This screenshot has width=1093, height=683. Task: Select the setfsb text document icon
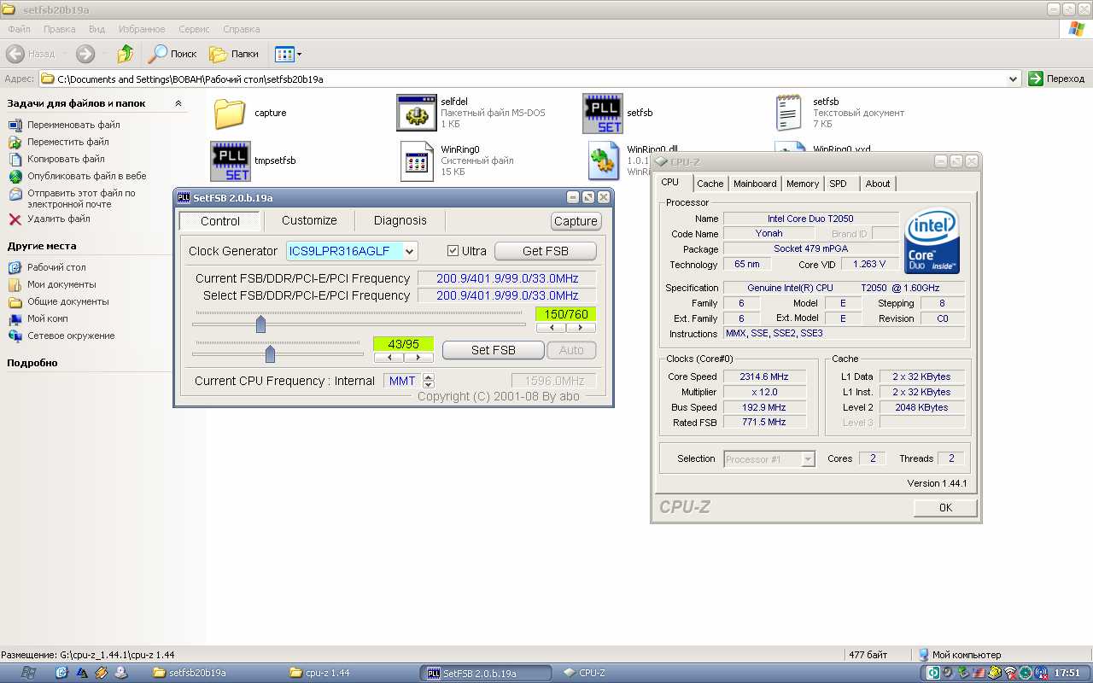point(789,113)
